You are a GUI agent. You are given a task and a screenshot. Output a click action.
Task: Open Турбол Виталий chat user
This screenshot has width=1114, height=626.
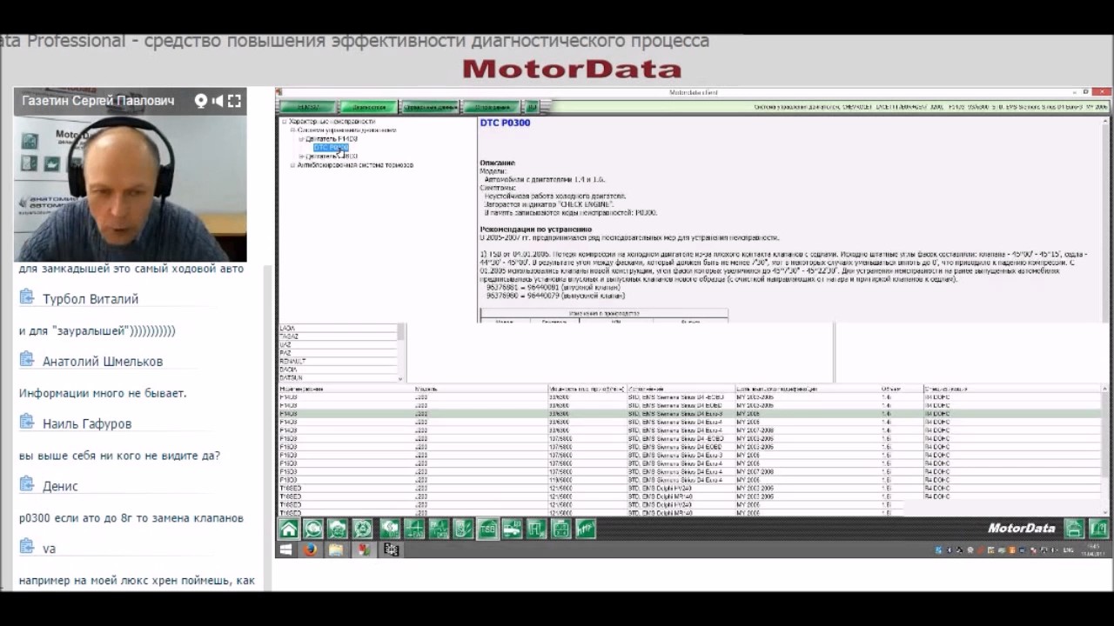(91, 299)
